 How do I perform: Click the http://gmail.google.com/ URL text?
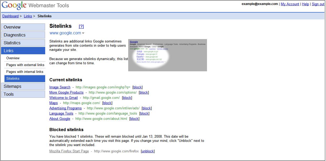pos(101,98)
